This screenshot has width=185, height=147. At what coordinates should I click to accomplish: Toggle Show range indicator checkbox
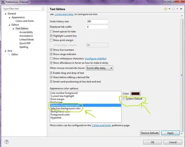pos(51,54)
